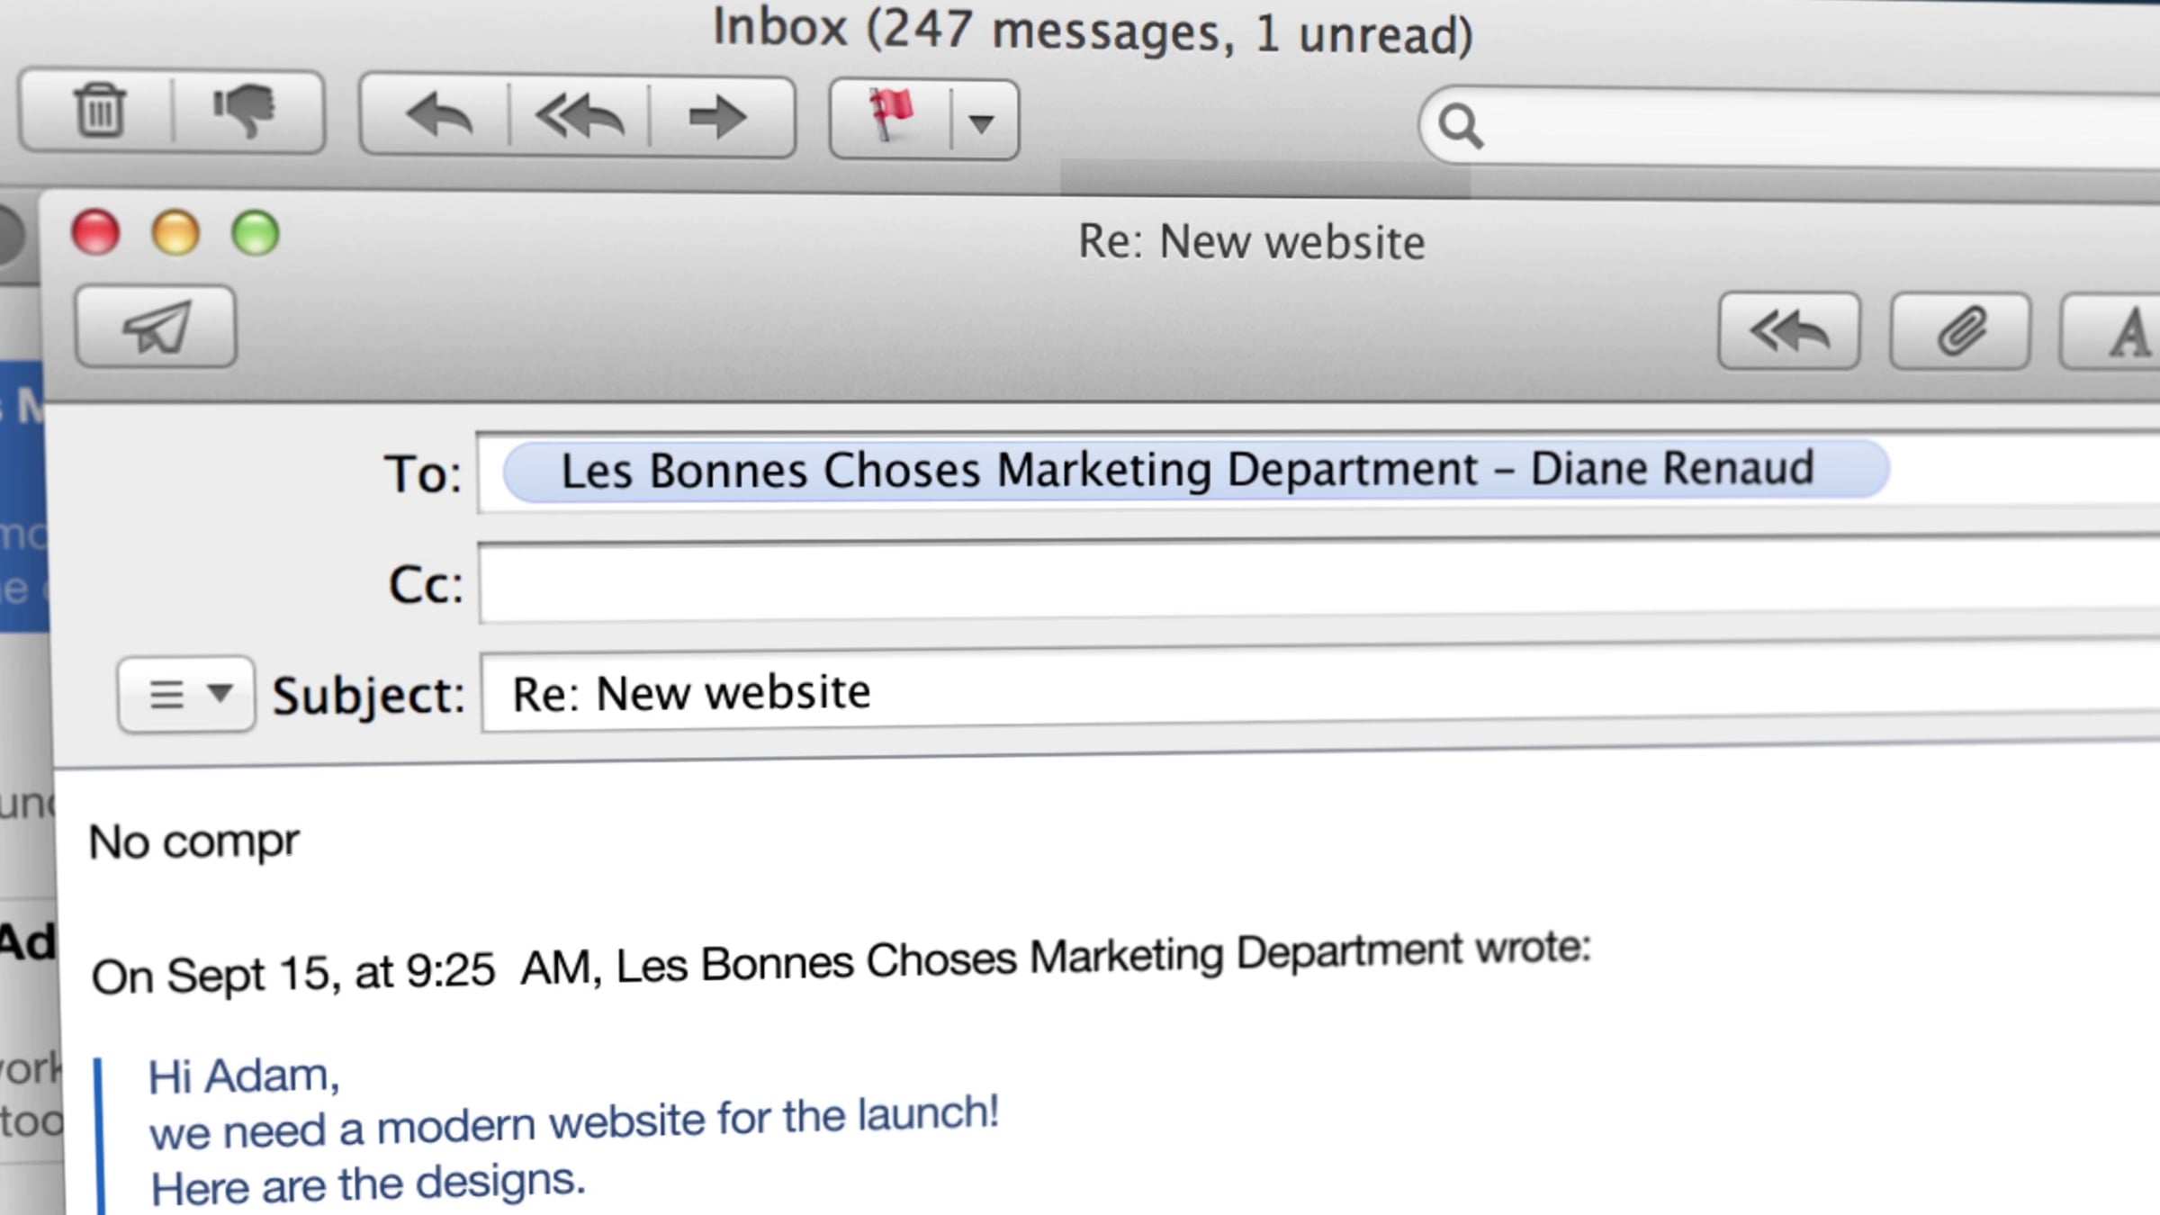
Task: Click the quoted text 'Hi Adam,'
Action: coord(244,1075)
